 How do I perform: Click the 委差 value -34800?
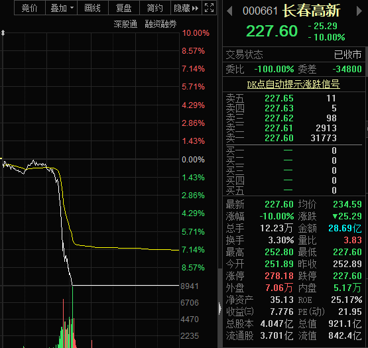(347, 69)
